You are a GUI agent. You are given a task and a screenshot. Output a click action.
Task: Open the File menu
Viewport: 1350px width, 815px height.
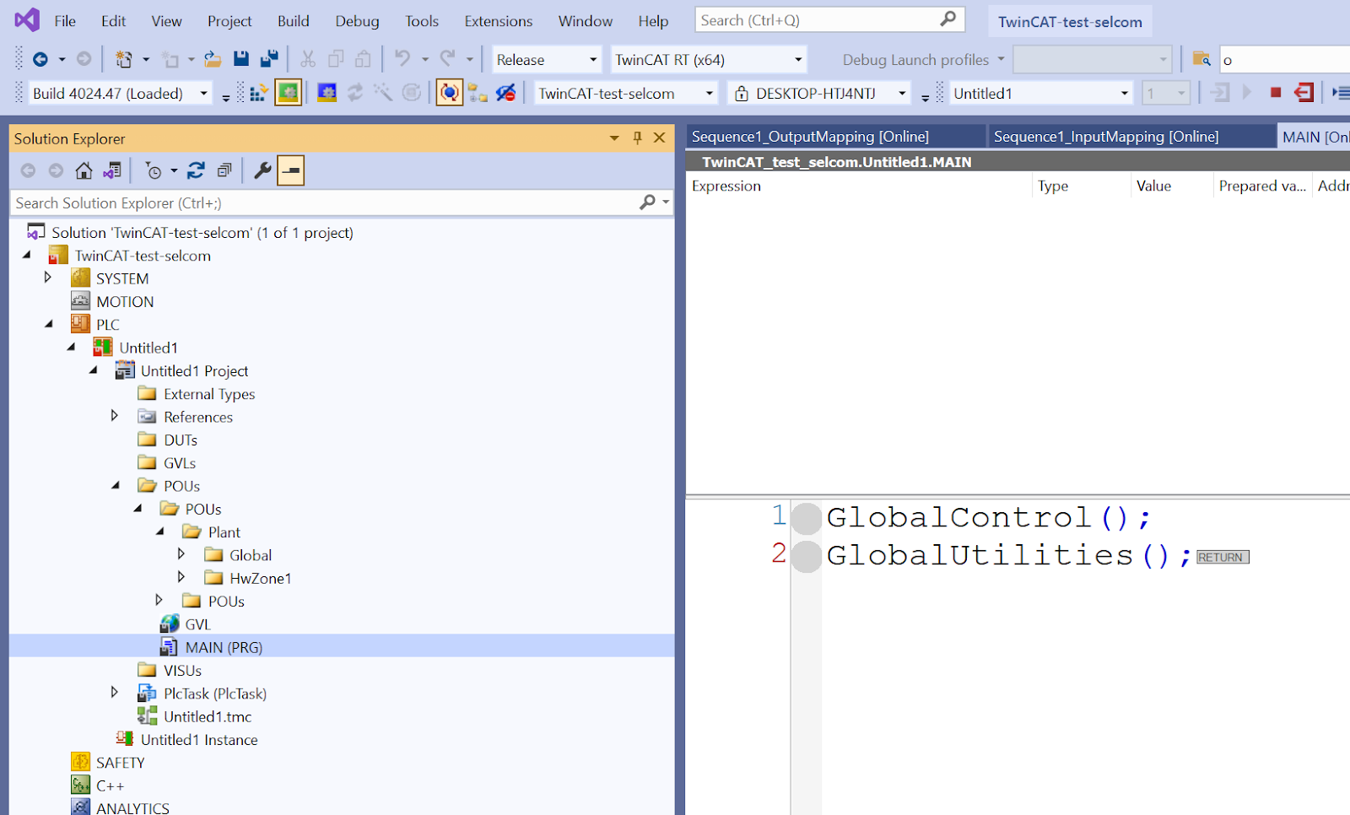click(65, 21)
